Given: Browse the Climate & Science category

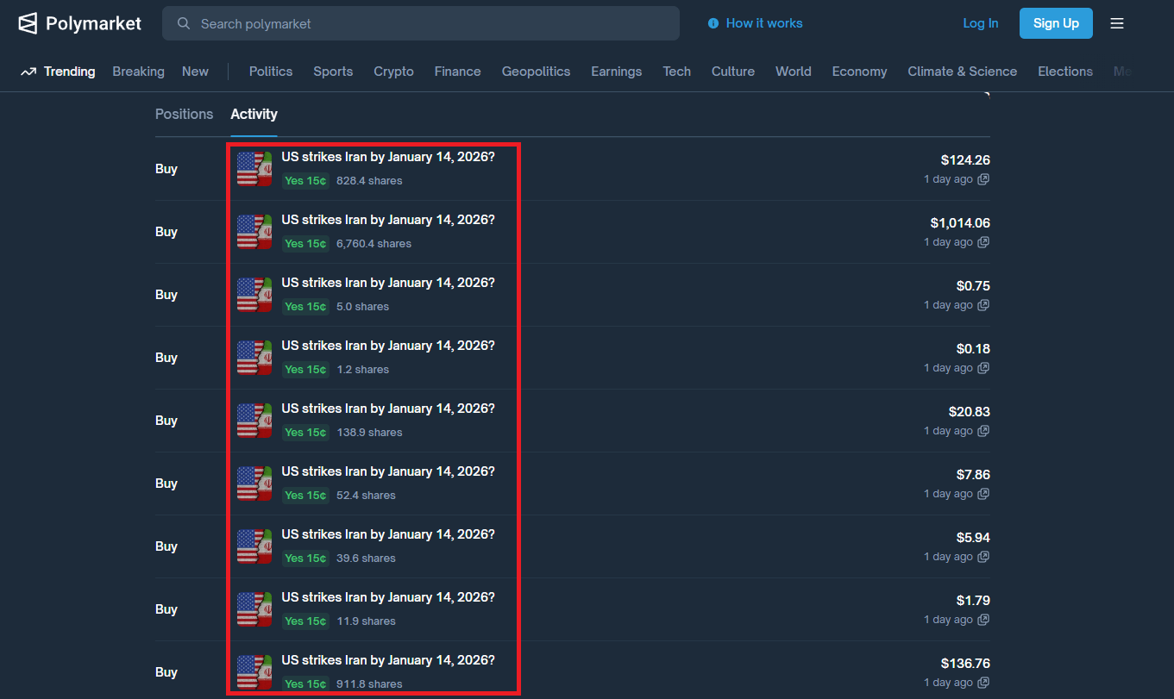Looking at the screenshot, I should click(x=962, y=72).
